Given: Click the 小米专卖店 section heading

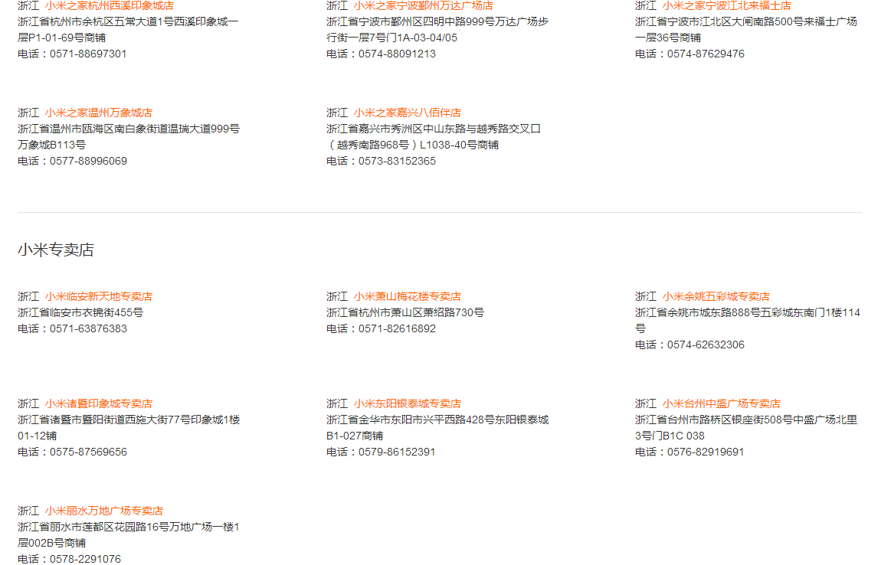Looking at the screenshot, I should pyautogui.click(x=56, y=250).
